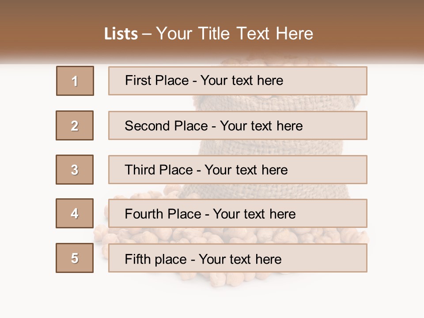424x318 pixels.
Task: Click the Second Place text bar
Action: pyautogui.click(x=238, y=125)
